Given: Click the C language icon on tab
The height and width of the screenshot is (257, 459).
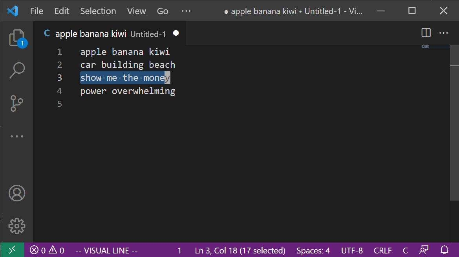Looking at the screenshot, I should coord(47,33).
